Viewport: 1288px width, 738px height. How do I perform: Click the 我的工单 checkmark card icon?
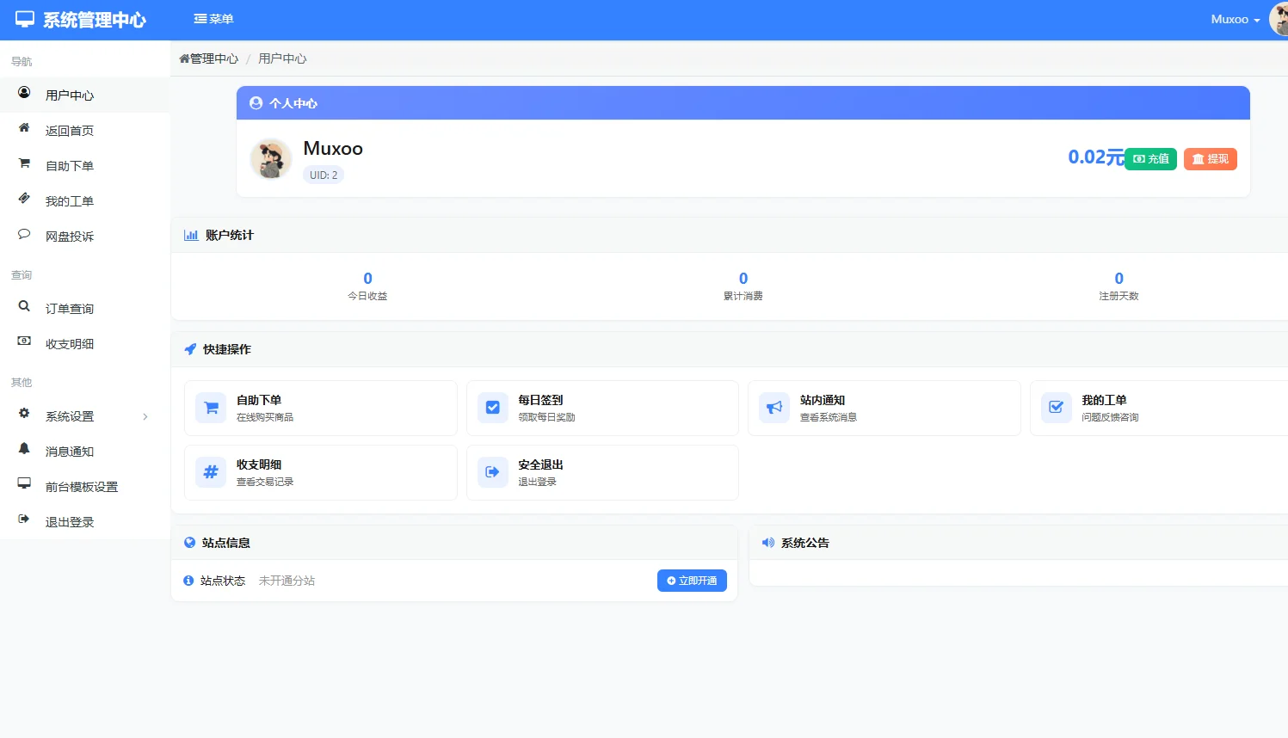(1056, 408)
